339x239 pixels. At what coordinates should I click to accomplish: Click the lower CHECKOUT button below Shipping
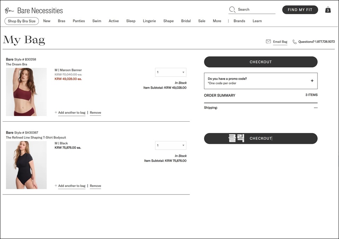click(261, 138)
